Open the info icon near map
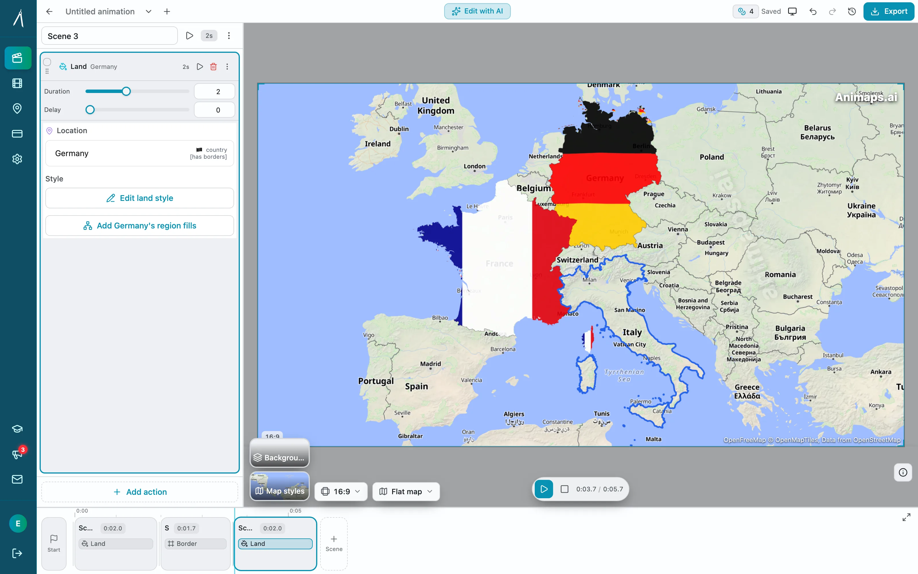The image size is (918, 574). 903,472
